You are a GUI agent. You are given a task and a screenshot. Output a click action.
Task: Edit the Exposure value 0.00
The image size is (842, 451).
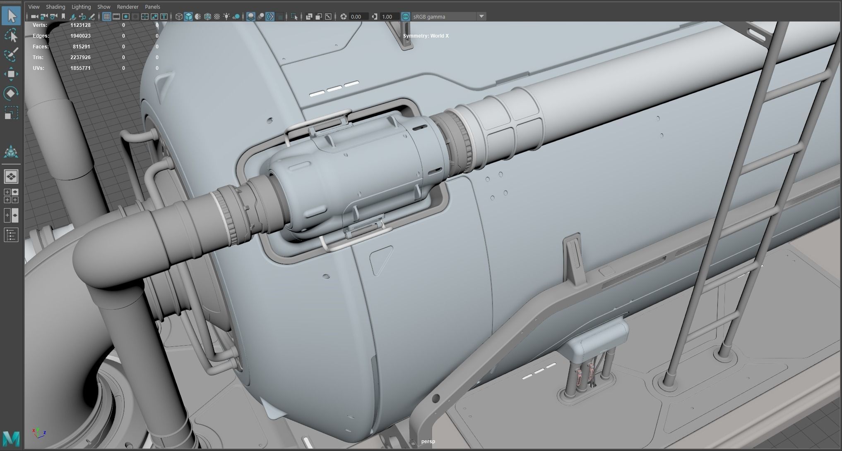[359, 17]
